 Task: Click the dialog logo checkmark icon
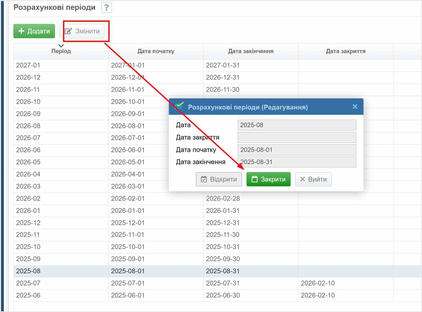click(179, 106)
